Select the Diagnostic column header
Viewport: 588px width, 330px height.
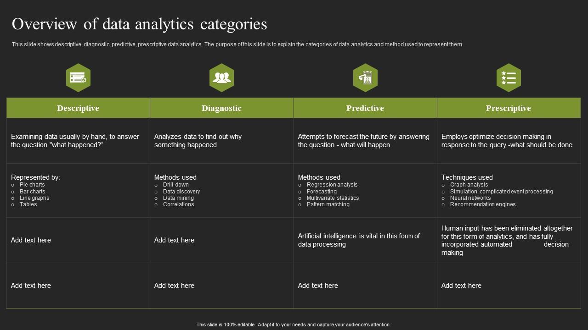(221, 108)
